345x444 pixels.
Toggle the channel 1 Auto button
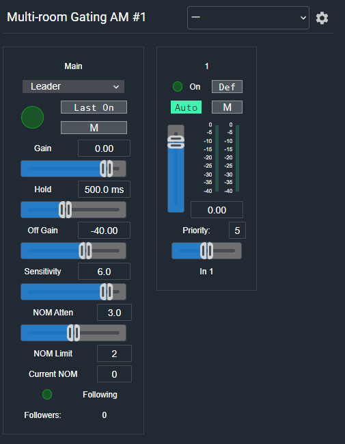coord(186,107)
